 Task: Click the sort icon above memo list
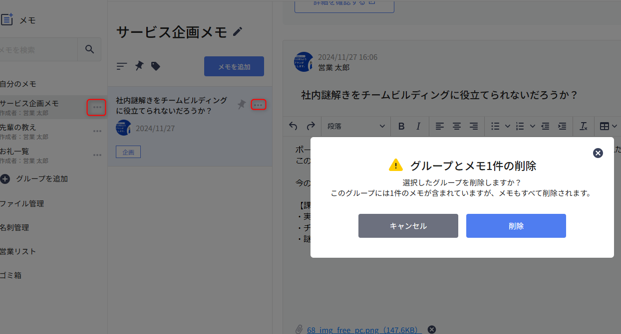click(x=122, y=66)
